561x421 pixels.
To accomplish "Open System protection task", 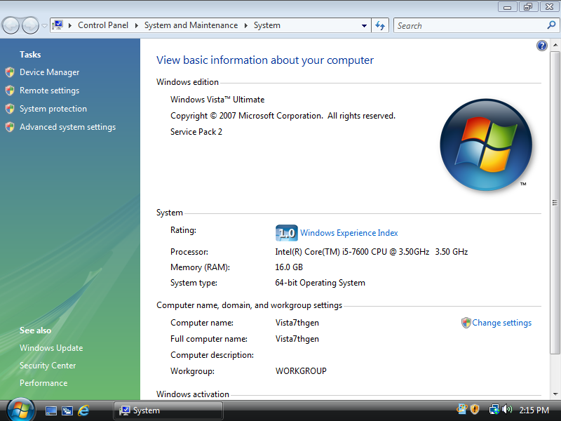I will pyautogui.click(x=53, y=109).
